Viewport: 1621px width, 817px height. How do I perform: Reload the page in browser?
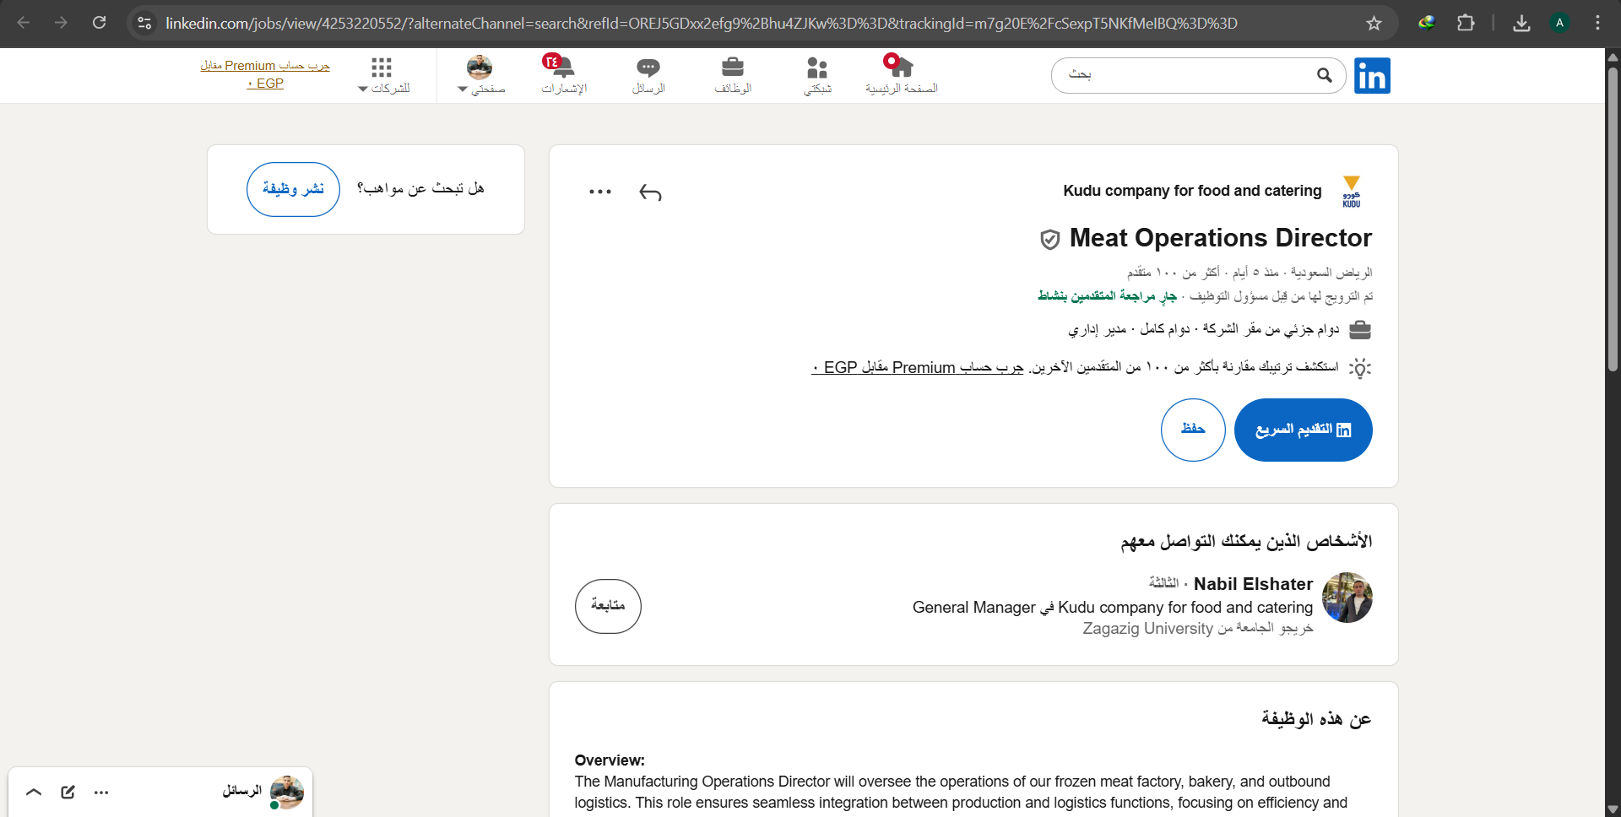tap(100, 23)
